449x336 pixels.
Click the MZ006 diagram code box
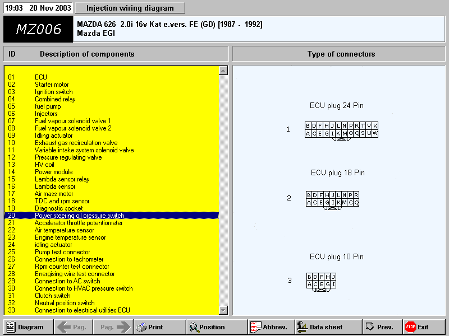pos(38,29)
